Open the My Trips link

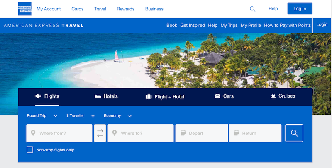(229, 25)
